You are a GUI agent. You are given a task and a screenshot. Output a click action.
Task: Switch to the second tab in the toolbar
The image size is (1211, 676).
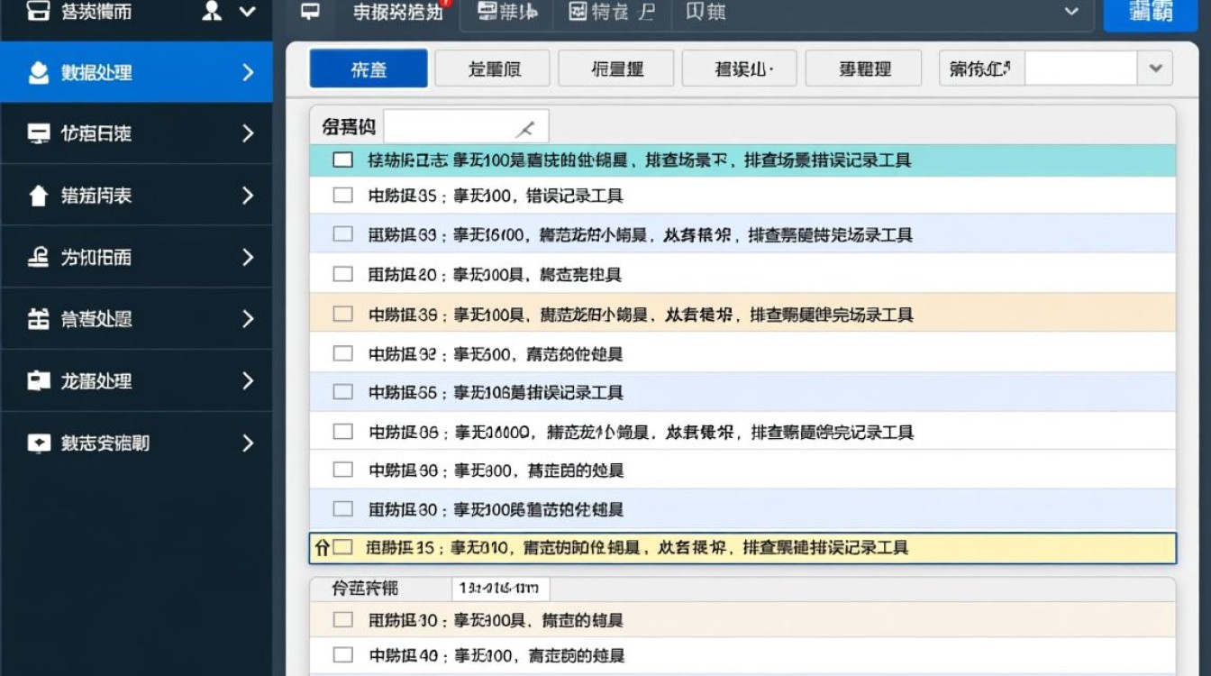point(506,12)
